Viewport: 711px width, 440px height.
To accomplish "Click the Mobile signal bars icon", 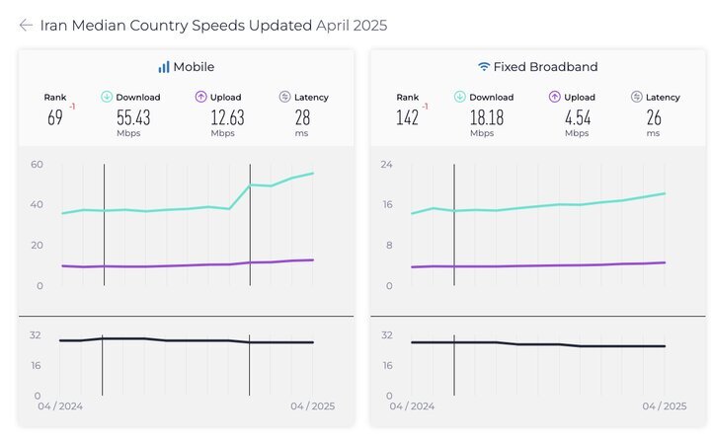I will (164, 67).
